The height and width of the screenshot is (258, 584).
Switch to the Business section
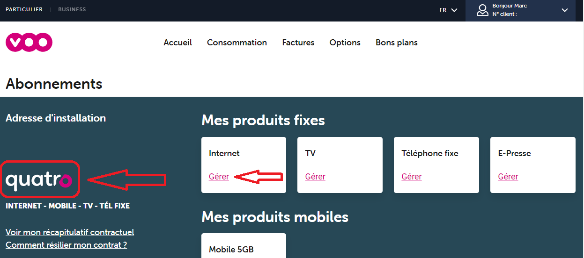(x=72, y=9)
